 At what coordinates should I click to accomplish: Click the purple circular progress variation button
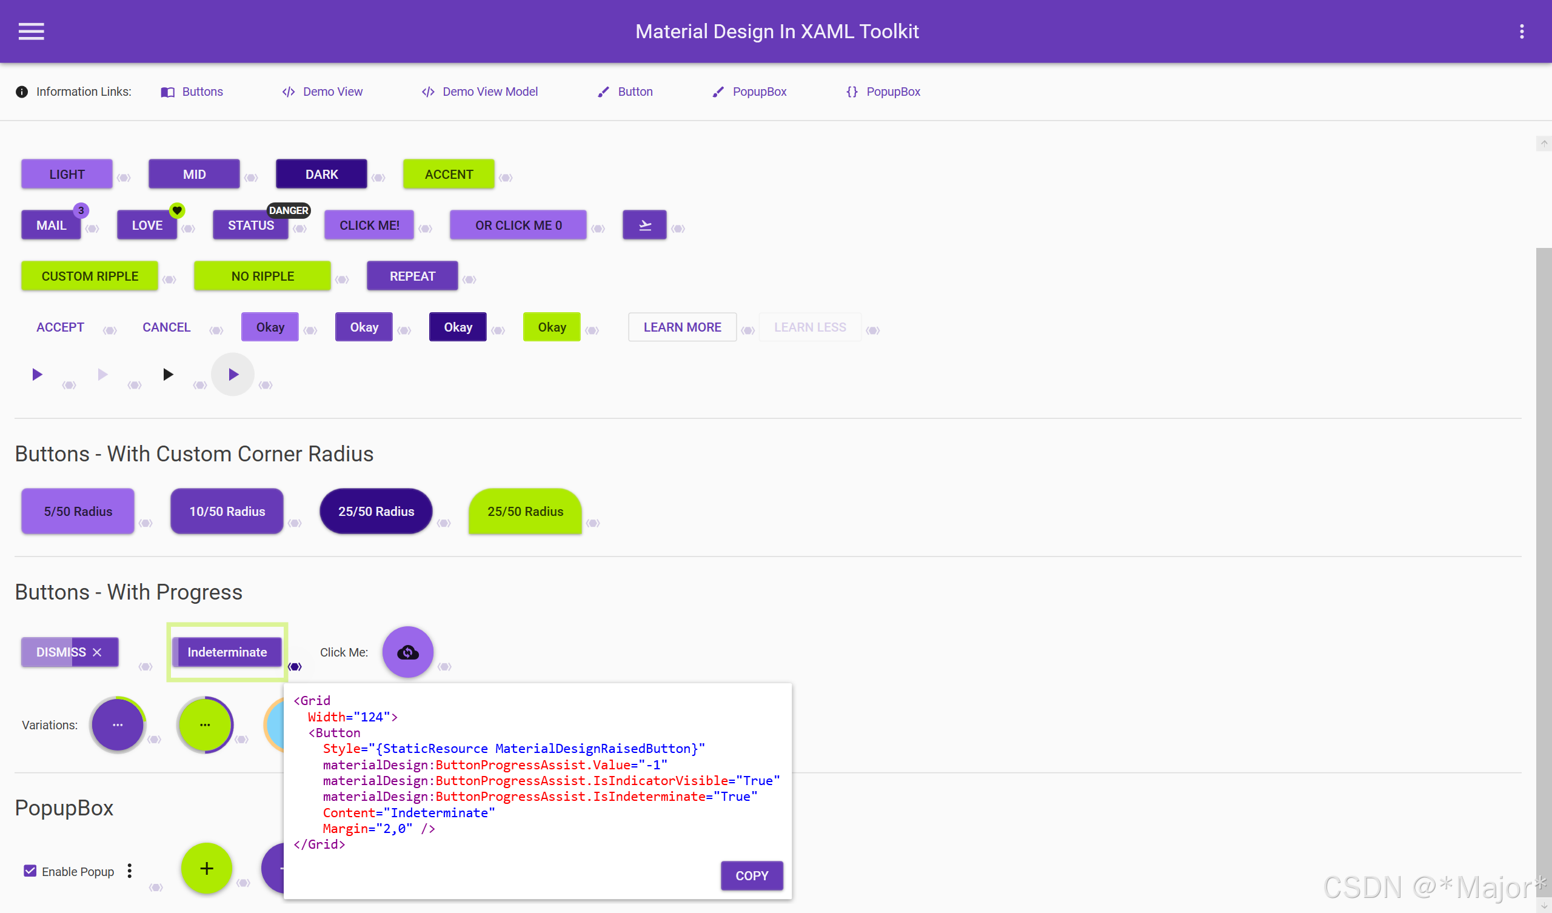coord(117,724)
